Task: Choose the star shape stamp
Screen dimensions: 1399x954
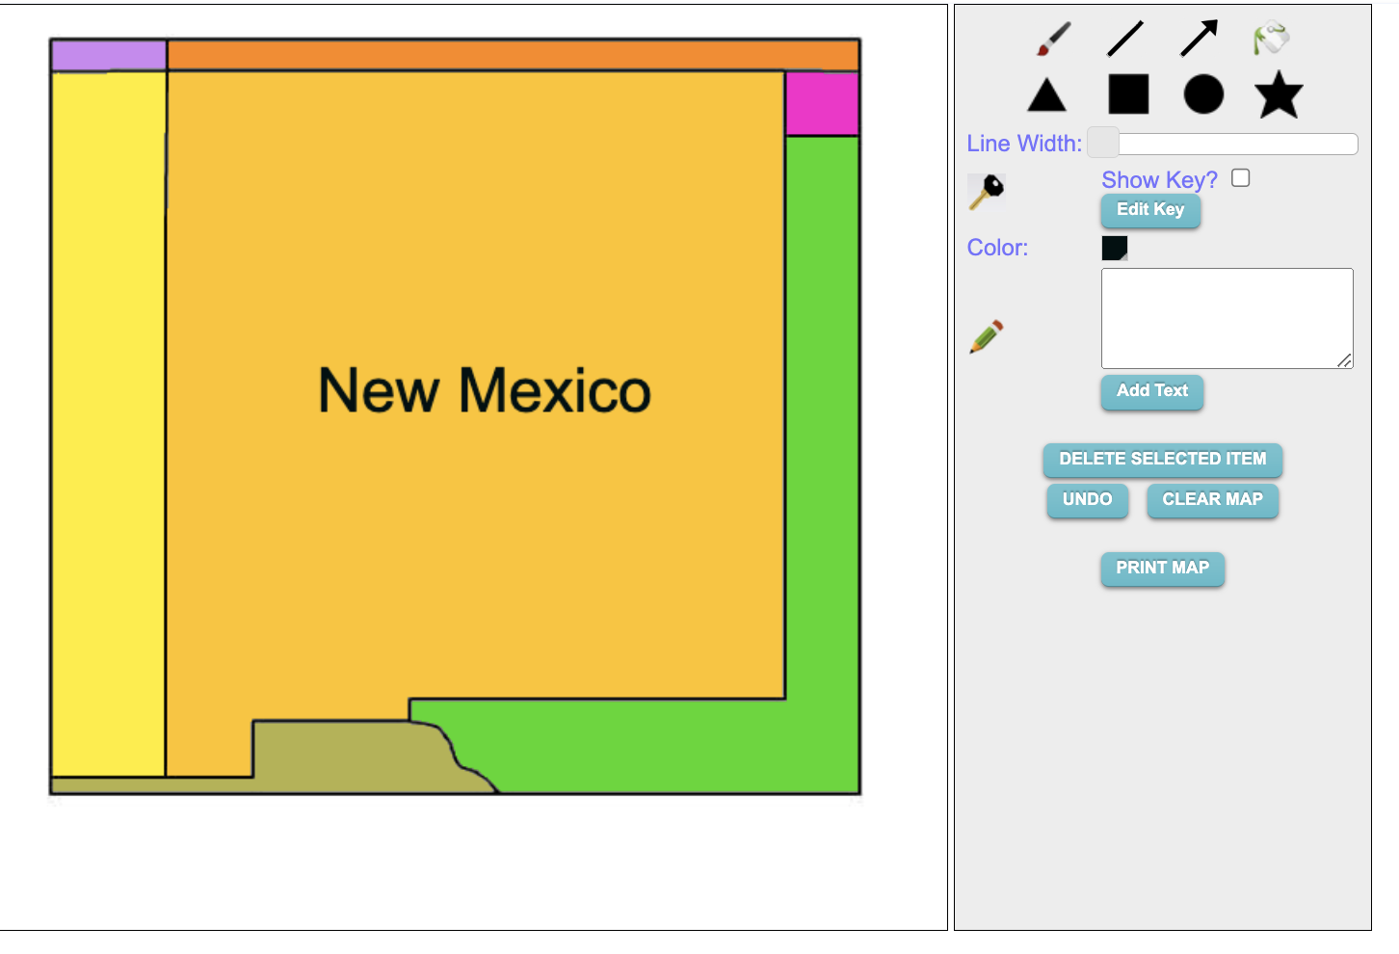Action: [x=1279, y=94]
